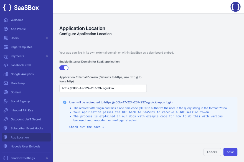Click the Save button
The width and height of the screenshot is (244, 162).
[230, 152]
